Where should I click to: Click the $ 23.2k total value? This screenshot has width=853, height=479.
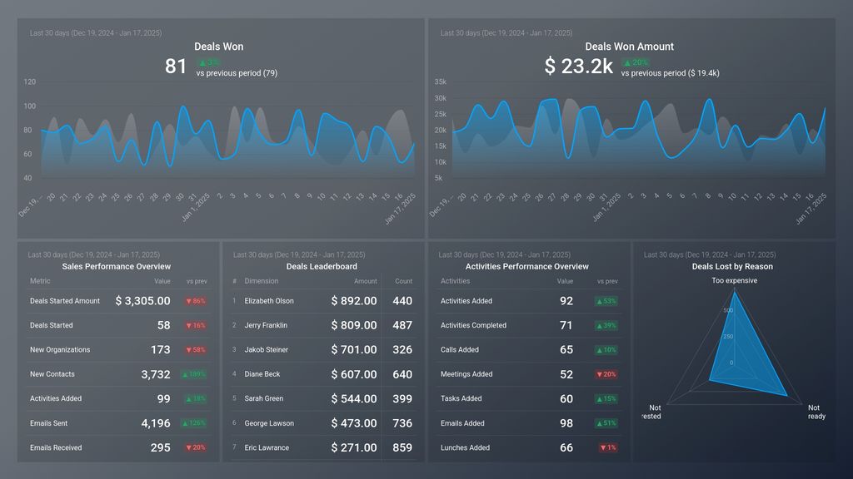pos(579,67)
